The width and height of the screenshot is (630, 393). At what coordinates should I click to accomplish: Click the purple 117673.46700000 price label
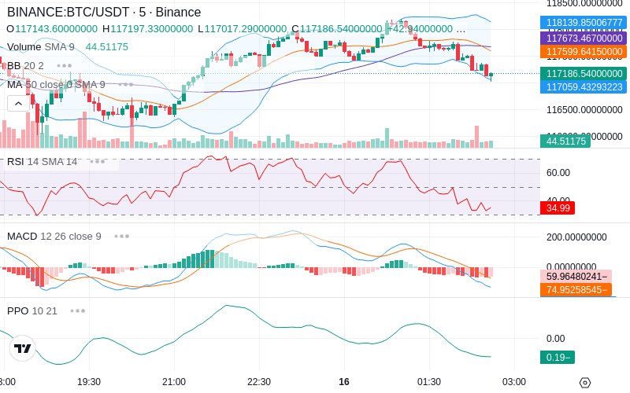pos(584,38)
